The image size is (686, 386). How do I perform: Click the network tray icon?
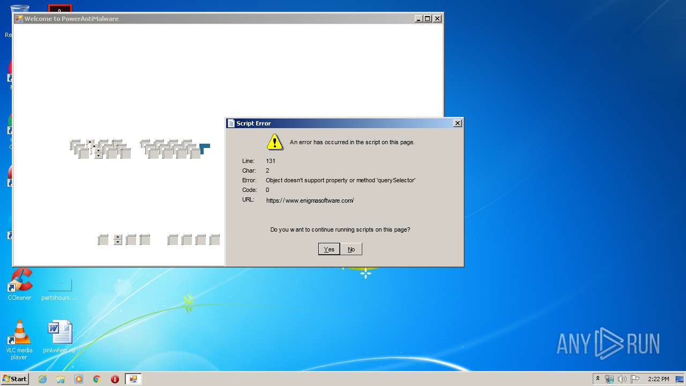tap(609, 379)
